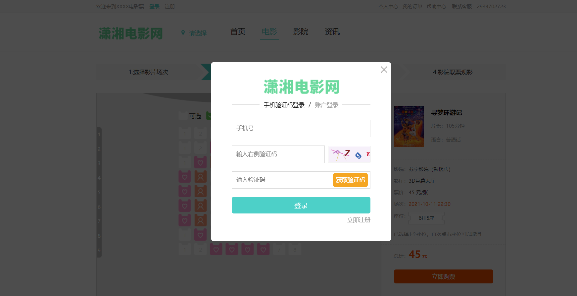Viewport: 577px width, 296px height.
Task: Click the 可选 legend seat icon
Action: [x=183, y=116]
